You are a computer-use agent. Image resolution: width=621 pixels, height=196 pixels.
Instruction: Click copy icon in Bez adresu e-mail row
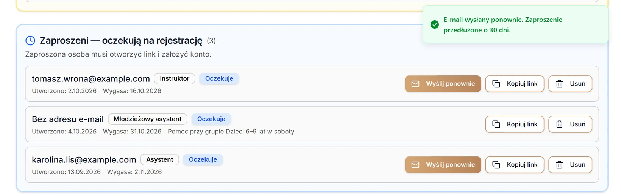496,124
